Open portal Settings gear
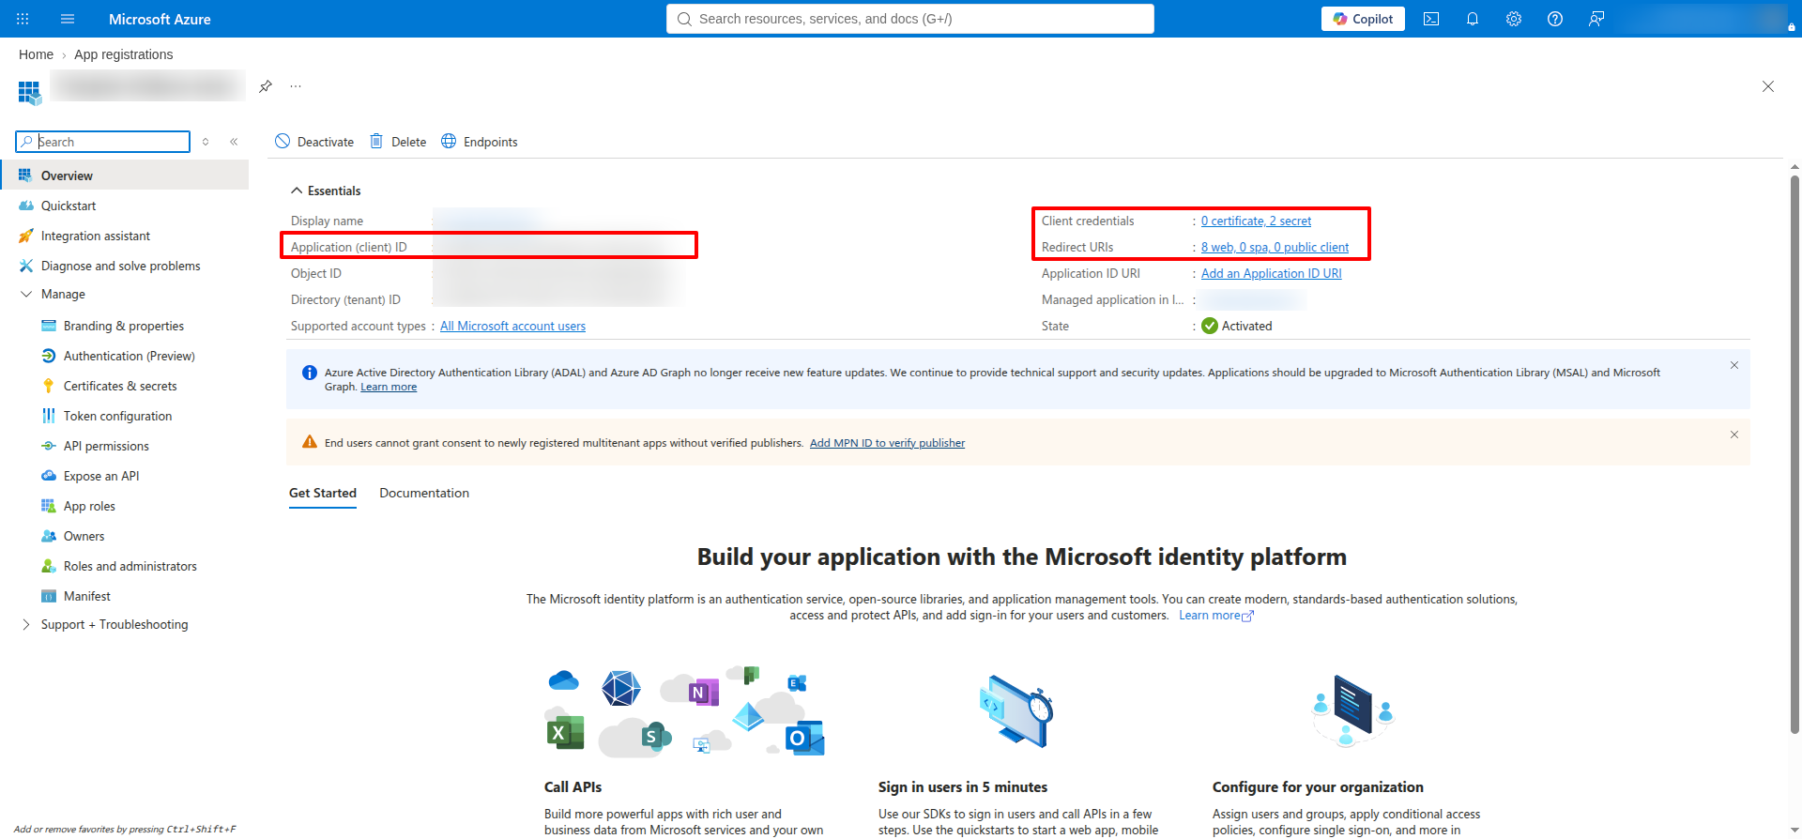This screenshot has height=839, width=1802. click(1514, 19)
